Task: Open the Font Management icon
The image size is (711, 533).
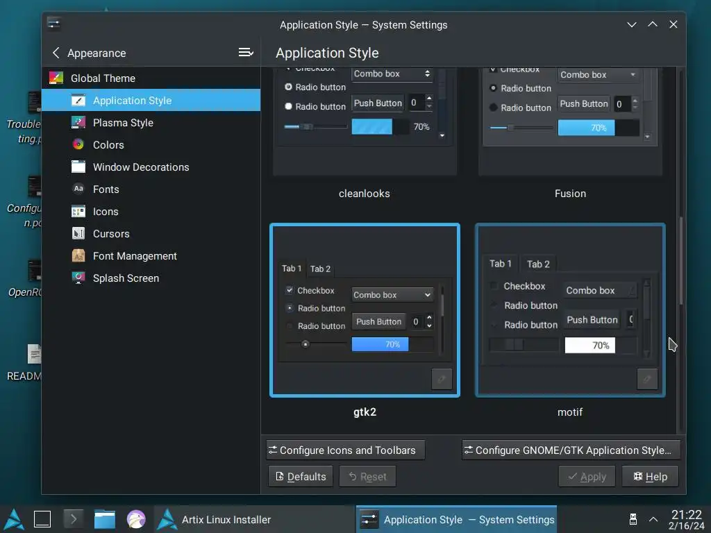Action: click(78, 255)
